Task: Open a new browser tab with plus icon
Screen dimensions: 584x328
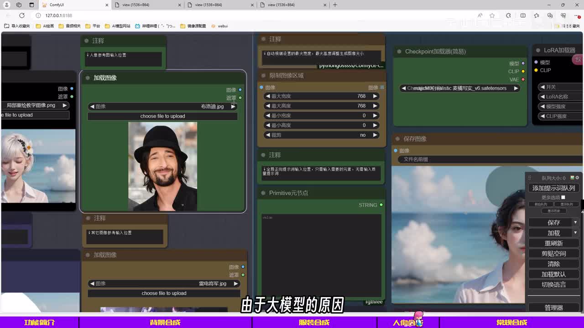Action: click(x=335, y=5)
